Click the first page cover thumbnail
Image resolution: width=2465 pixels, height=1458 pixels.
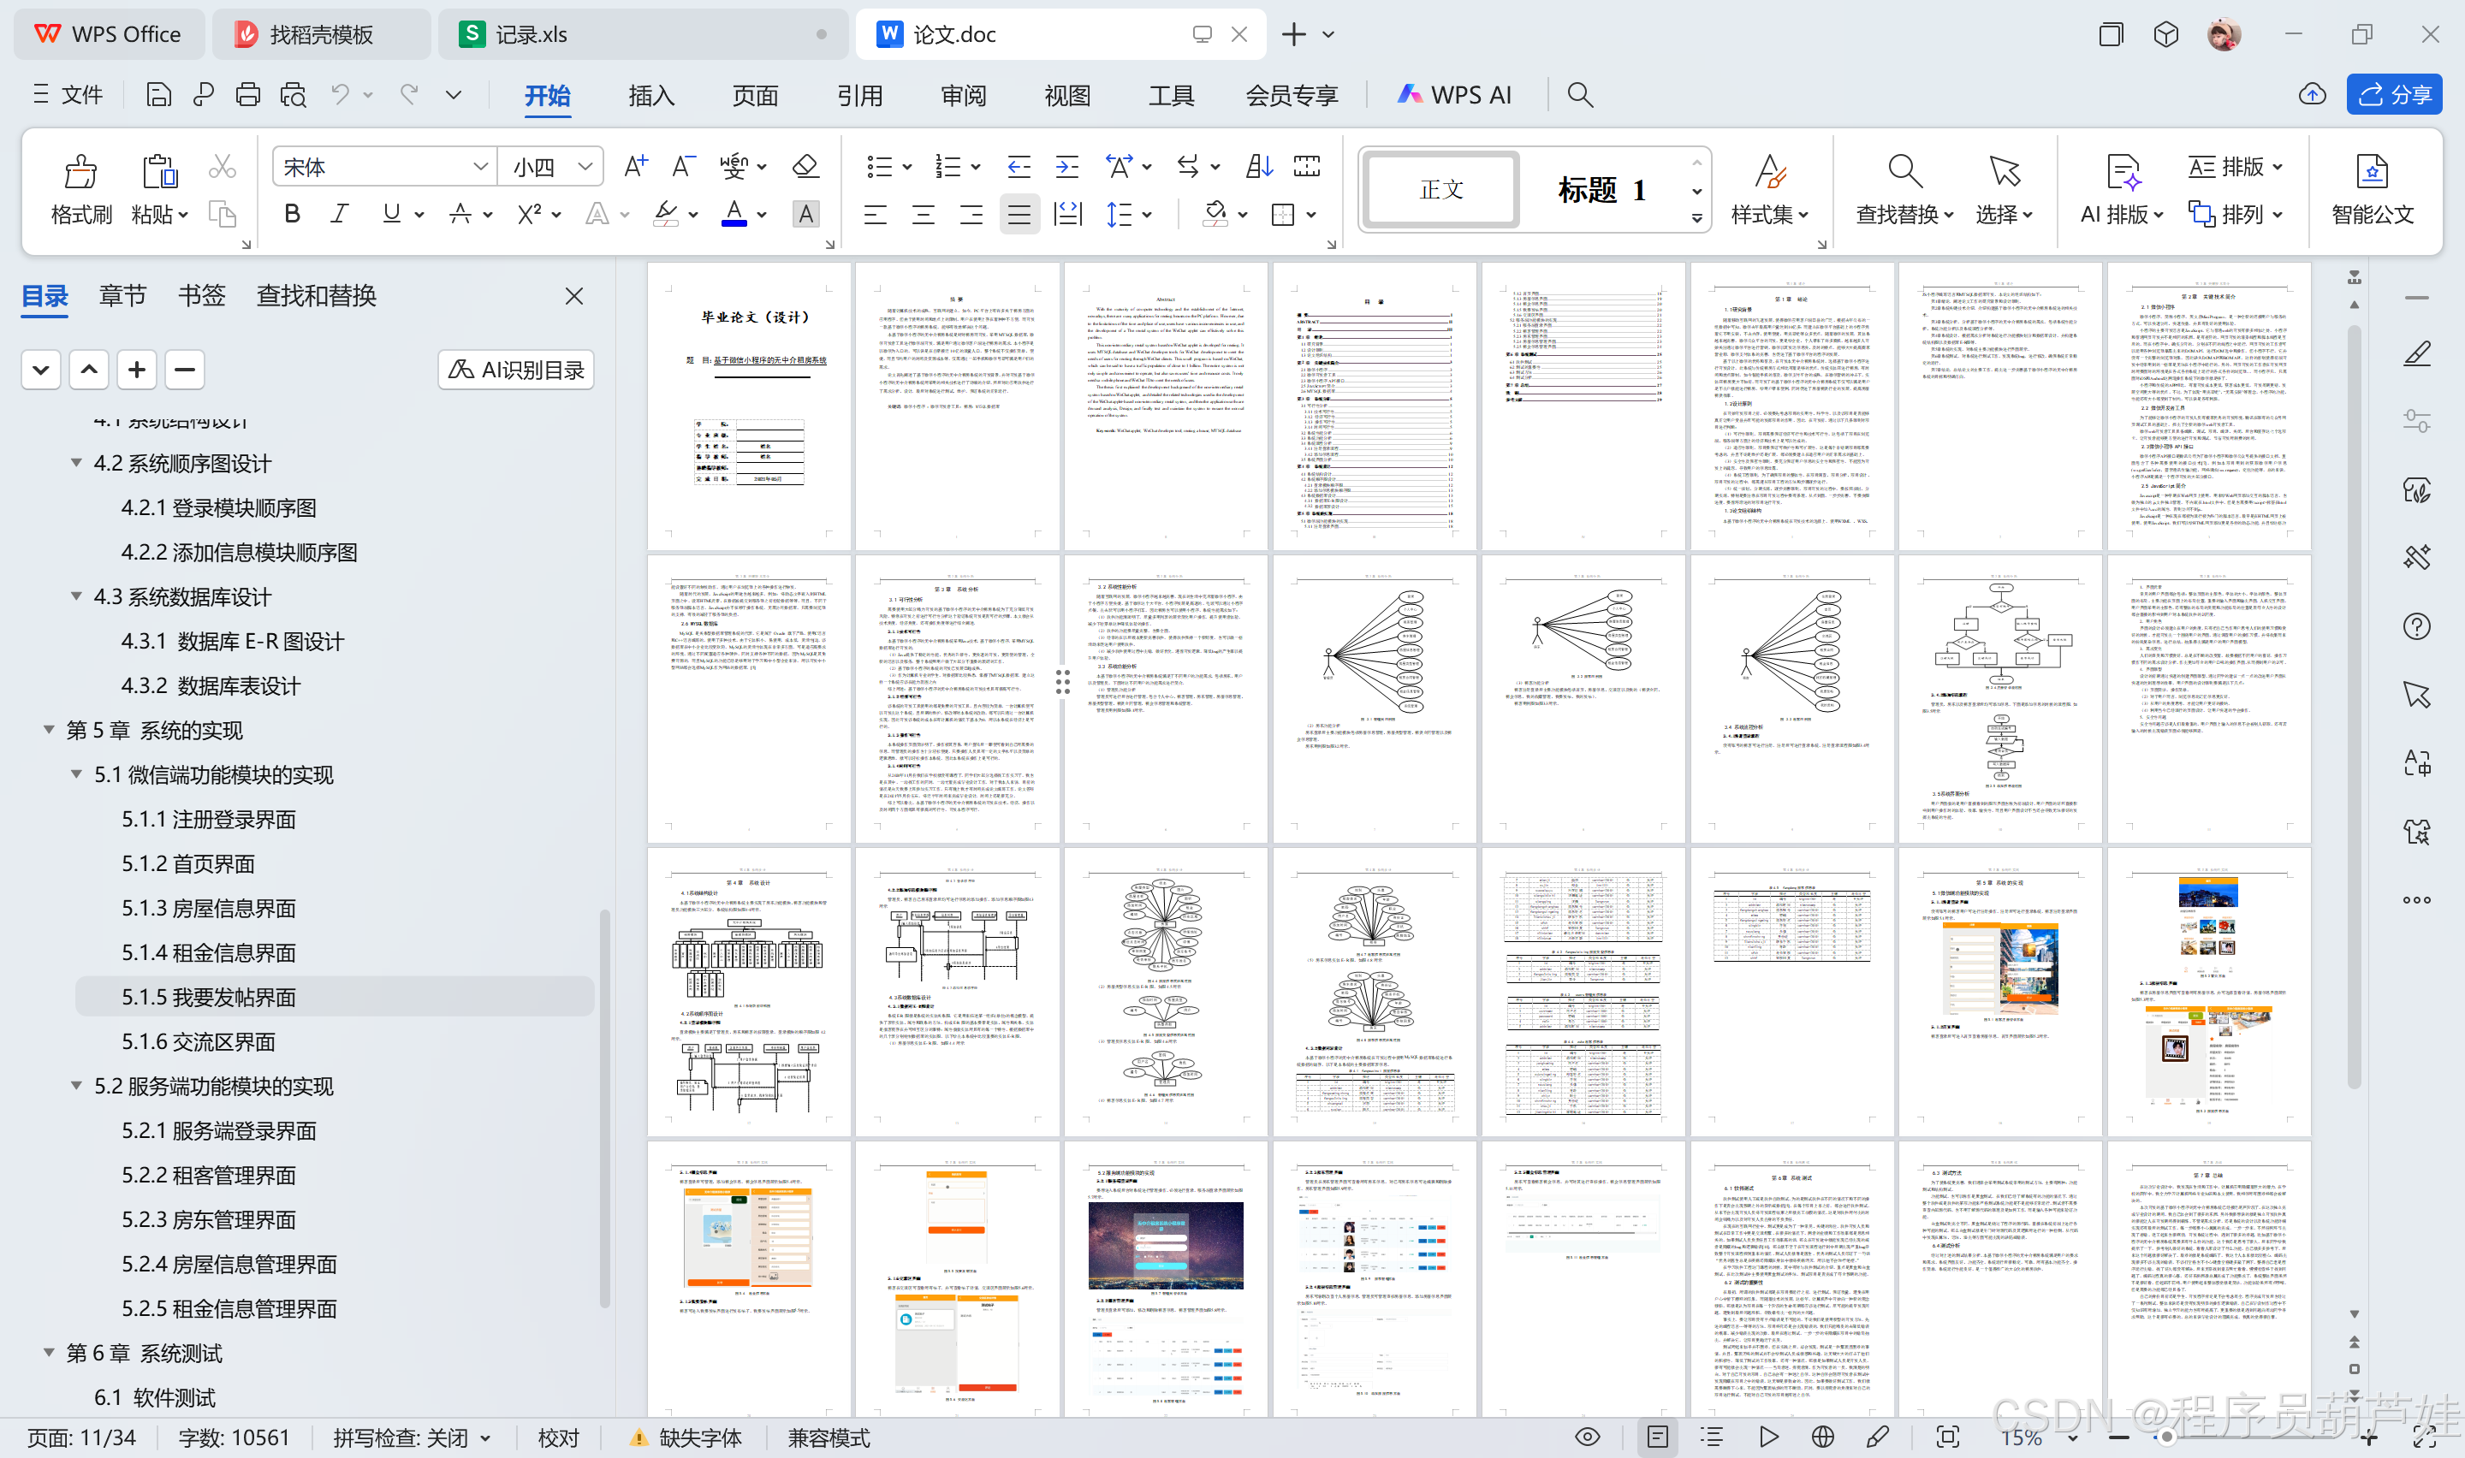pyautogui.click(x=749, y=405)
